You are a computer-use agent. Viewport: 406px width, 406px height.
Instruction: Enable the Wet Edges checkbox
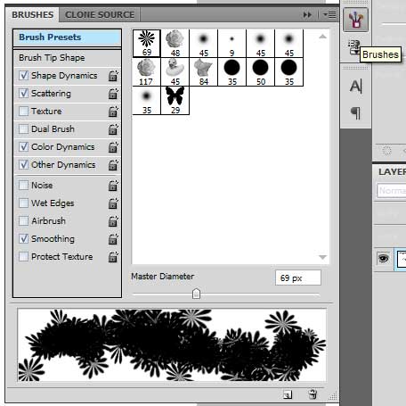23,203
